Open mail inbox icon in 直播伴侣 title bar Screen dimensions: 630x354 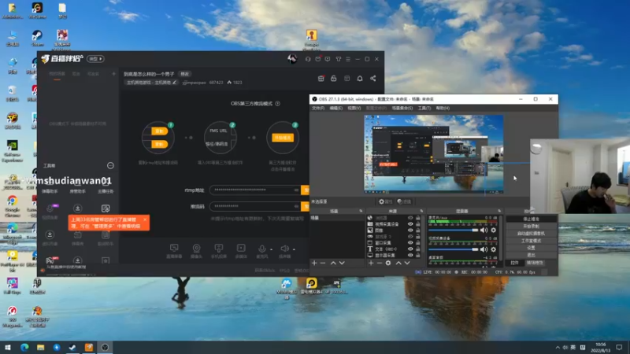(318, 59)
